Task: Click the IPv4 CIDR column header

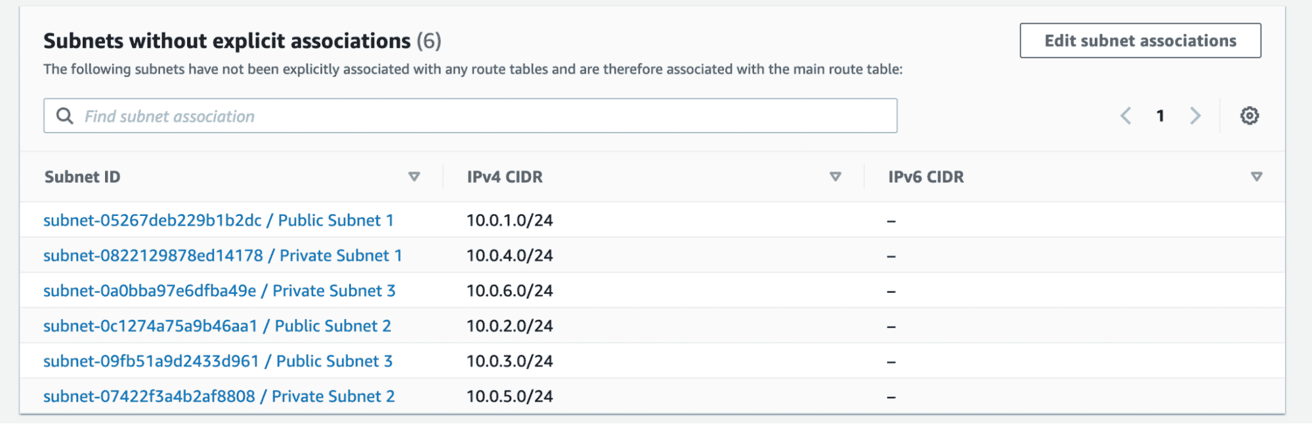Action: coord(505,177)
